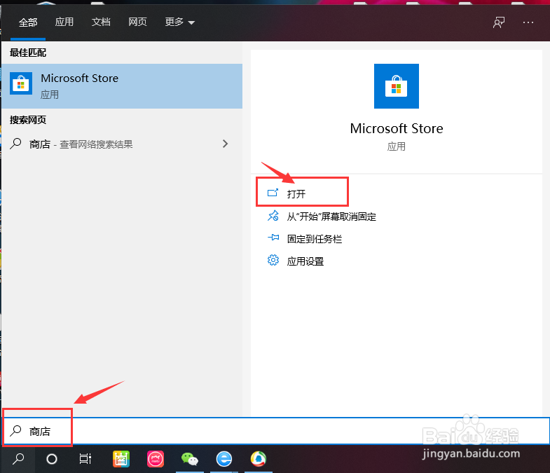
Task: Select 从"开始"屏幕取消固定
Action: [331, 217]
